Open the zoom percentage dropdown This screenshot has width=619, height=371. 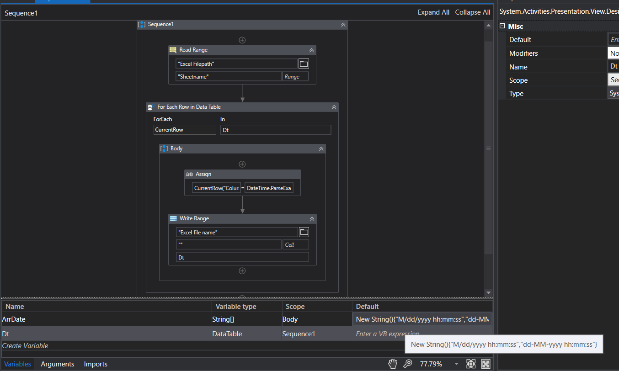456,364
